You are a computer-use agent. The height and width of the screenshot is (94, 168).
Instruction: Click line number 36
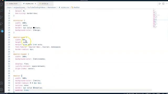[9, 76]
